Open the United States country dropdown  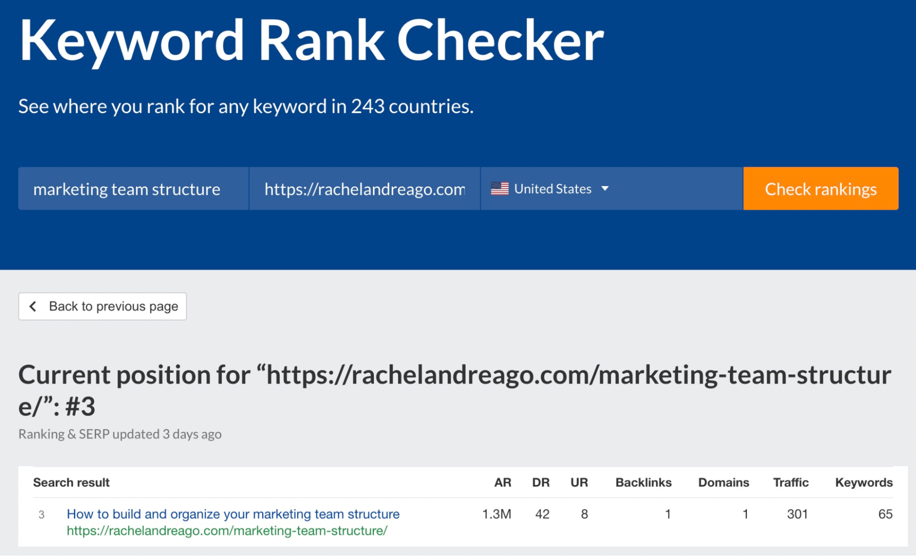612,188
